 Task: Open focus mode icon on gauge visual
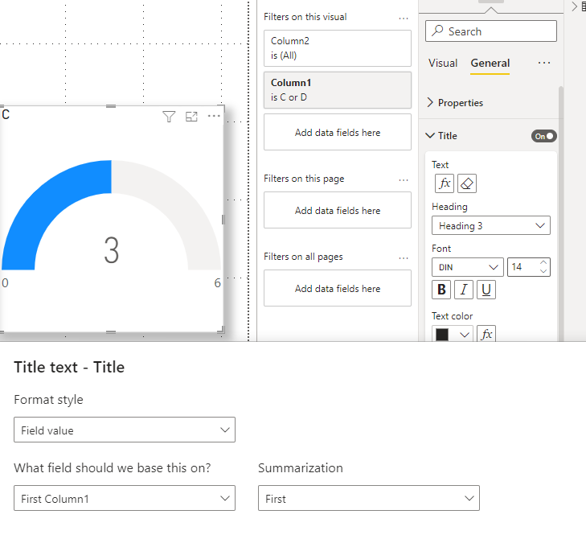coord(191,117)
